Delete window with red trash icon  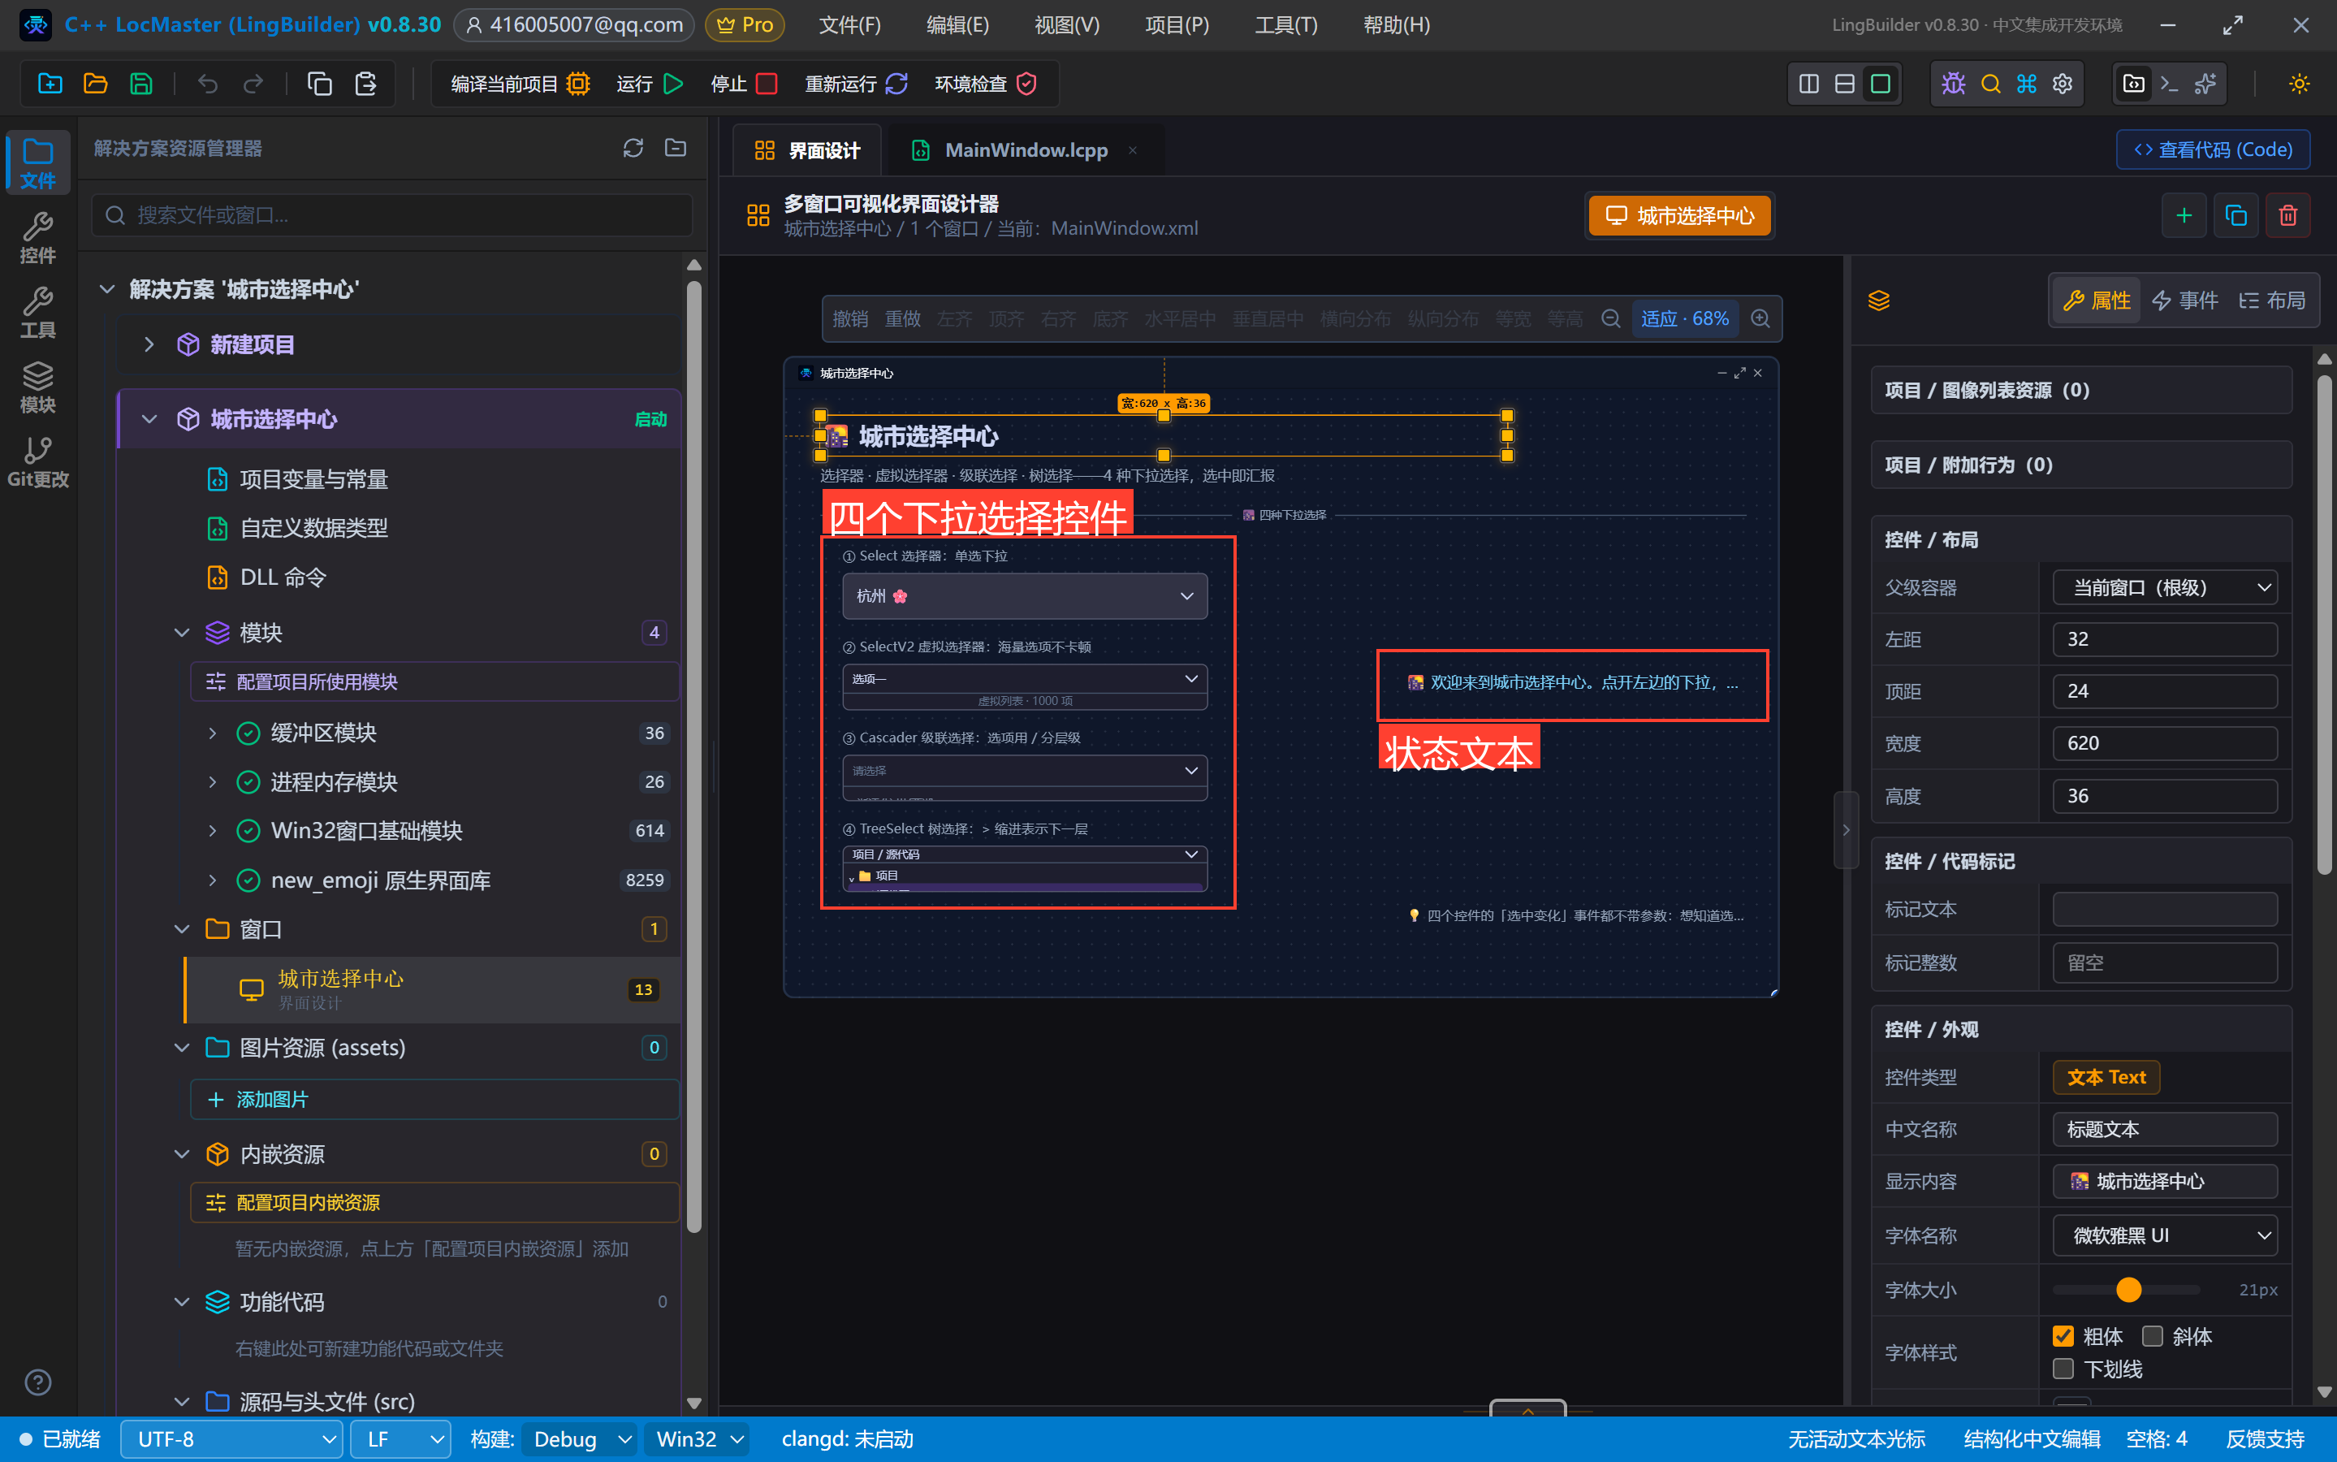point(2287,214)
